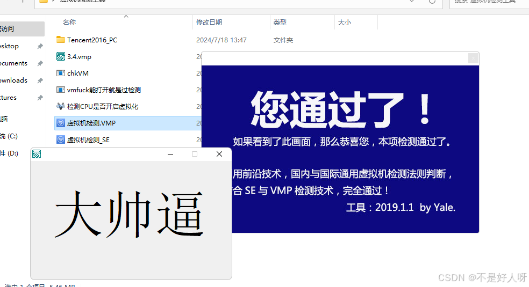Click the 文件夹 type cell
The image size is (529, 287).
[283, 40]
